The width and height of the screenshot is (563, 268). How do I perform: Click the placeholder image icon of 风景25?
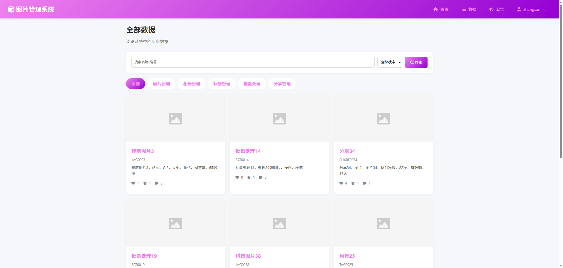(383, 223)
